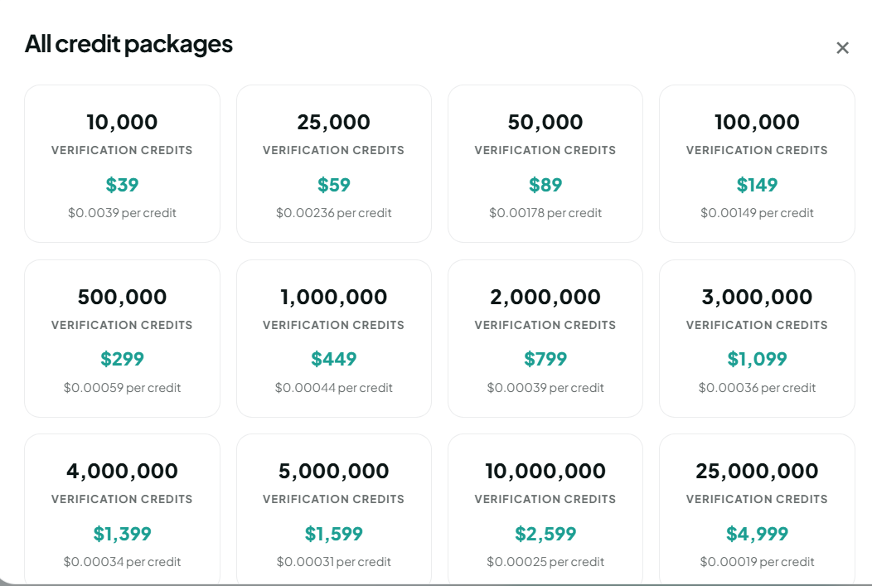Choose the 500,000 verification credits card
Screen dimensions: 872x586
[123, 339]
